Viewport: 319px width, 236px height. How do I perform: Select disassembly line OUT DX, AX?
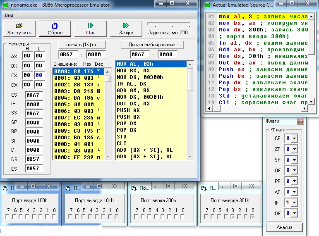coord(151,104)
